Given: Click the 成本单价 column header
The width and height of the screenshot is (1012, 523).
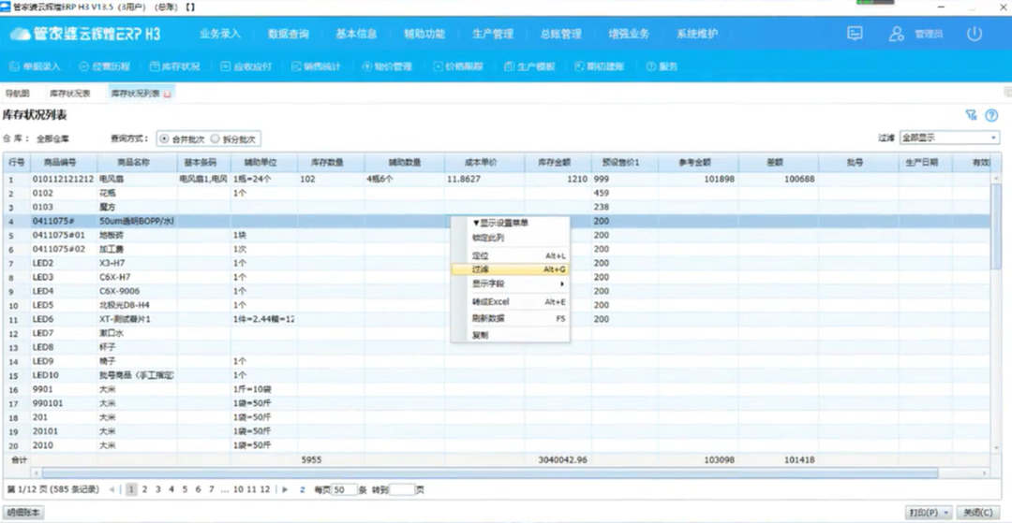Looking at the screenshot, I should tap(484, 163).
